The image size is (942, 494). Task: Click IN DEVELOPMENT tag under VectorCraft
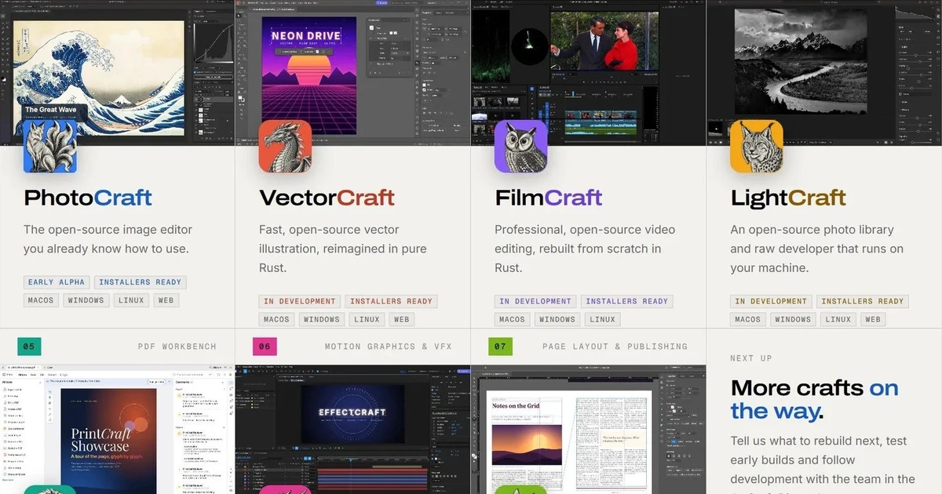pos(300,301)
